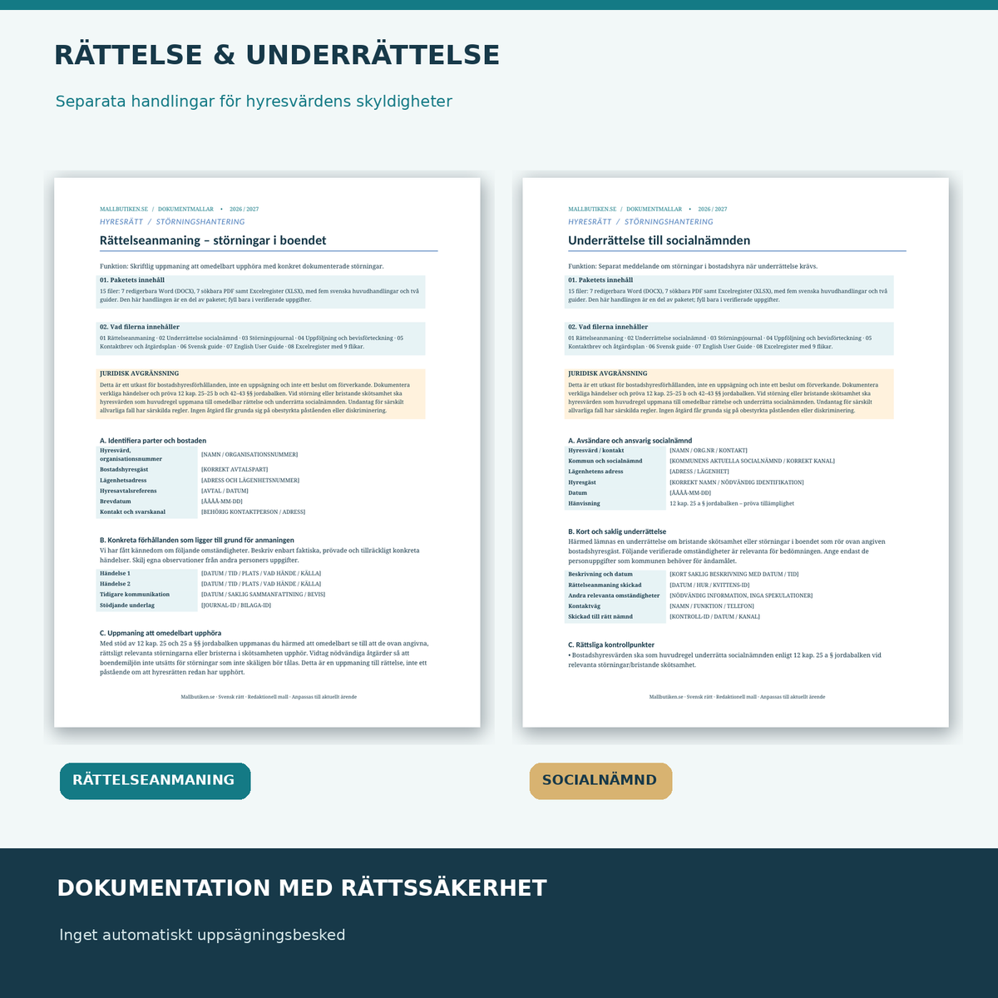Click value '[KORREKT NAMN / NÖDVÄNDIG IDENTIFIKATION]'
998x998 pixels.
coord(737,482)
